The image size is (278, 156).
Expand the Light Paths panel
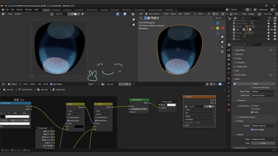240,50
